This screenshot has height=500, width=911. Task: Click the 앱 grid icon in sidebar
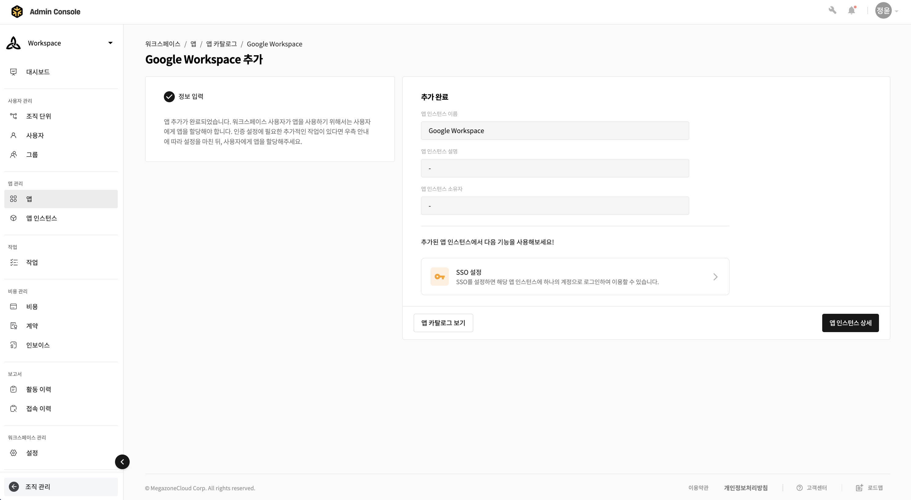tap(13, 199)
